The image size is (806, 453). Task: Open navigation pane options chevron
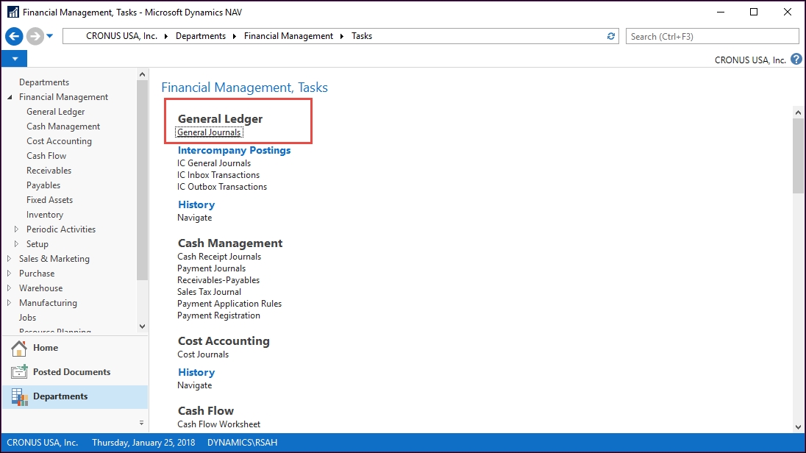(141, 423)
